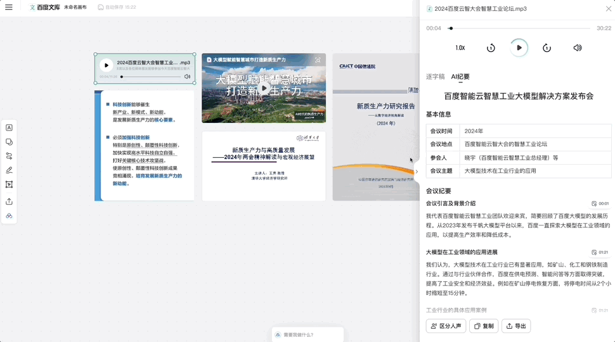Screen dimensions: 615x342
Task: Jump to the 00:01 timestamp
Action: pyautogui.click(x=600, y=204)
